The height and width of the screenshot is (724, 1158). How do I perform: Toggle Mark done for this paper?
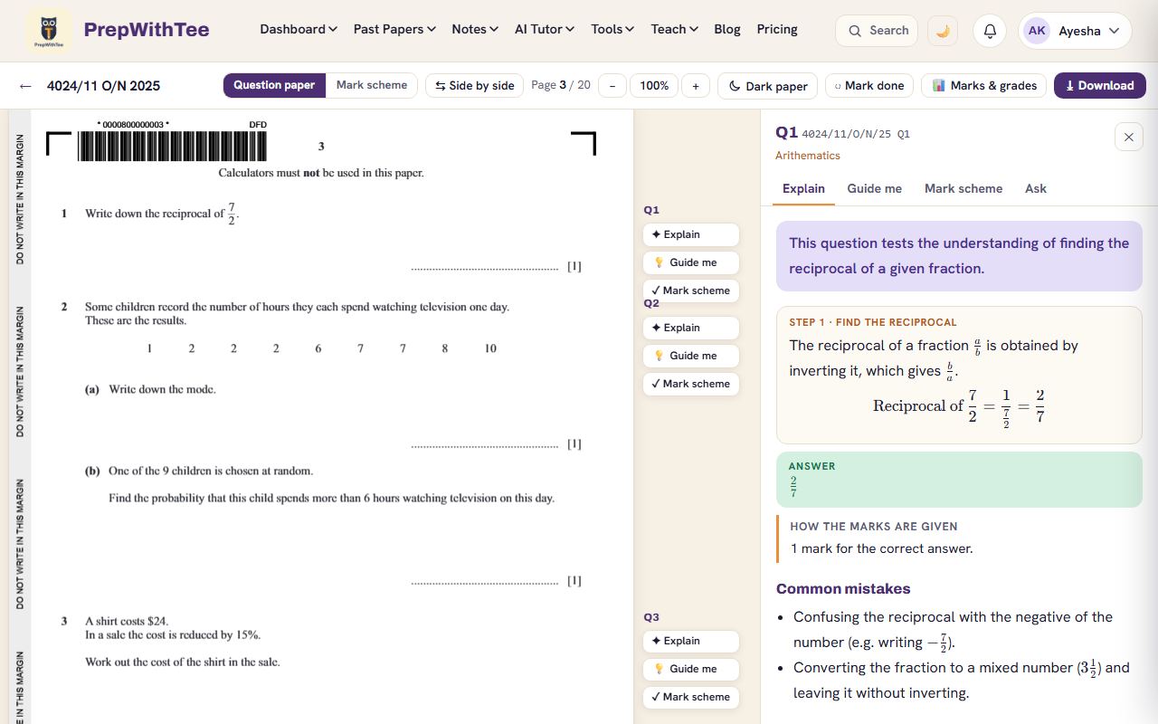869,86
